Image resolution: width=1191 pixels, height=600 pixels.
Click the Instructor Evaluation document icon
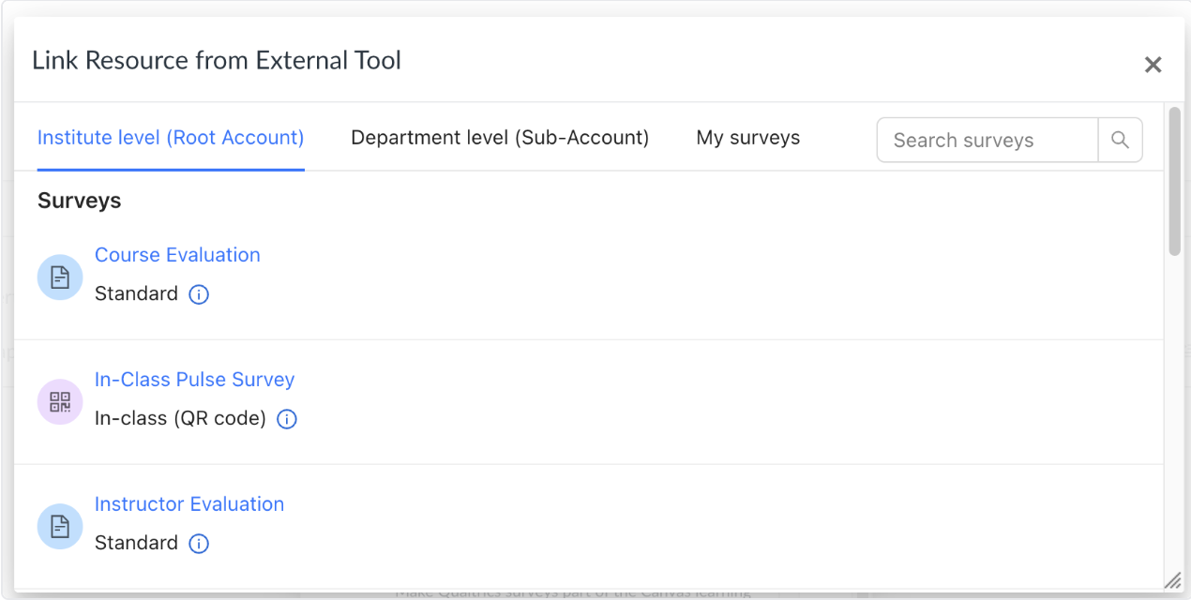pos(60,527)
